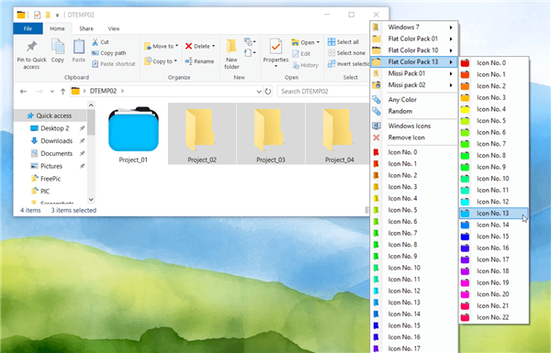Expand the address bar history dropdown chevron
Screen dimensions: 551x353
click(x=259, y=92)
